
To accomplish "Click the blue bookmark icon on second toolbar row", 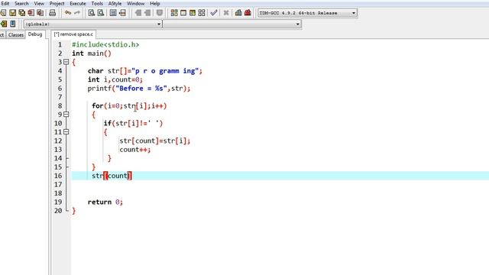I will pyautogui.click(x=12, y=24).
